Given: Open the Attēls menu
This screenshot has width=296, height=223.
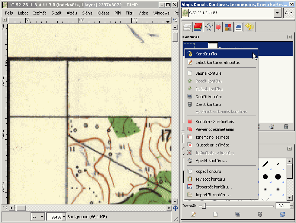Looking at the screenshot, I should pos(72,13).
